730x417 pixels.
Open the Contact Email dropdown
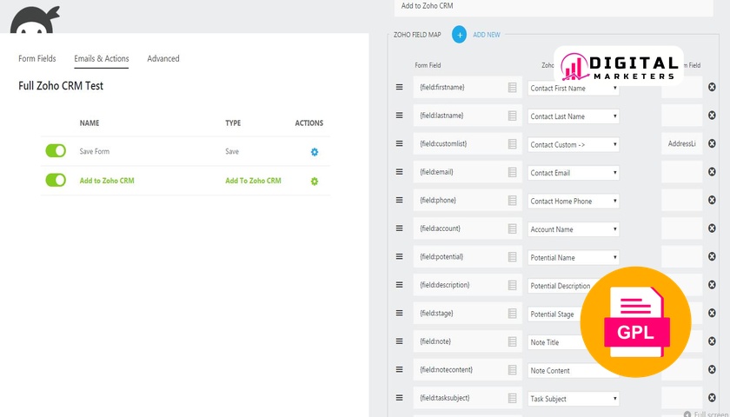[x=573, y=173]
